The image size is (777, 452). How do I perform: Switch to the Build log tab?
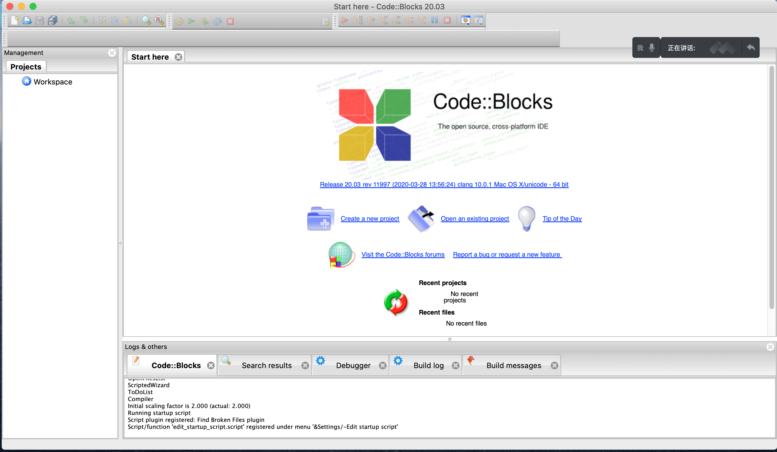tap(428, 365)
